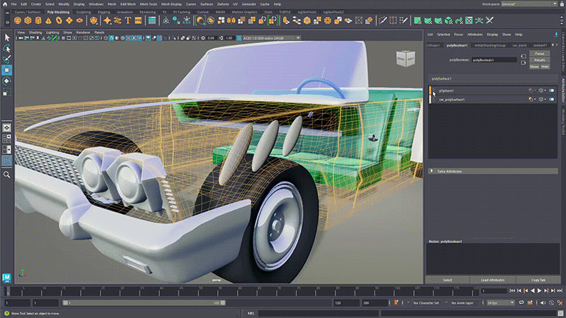The image size is (566, 318).
Task: Open the Deform menu
Action: (223, 4)
